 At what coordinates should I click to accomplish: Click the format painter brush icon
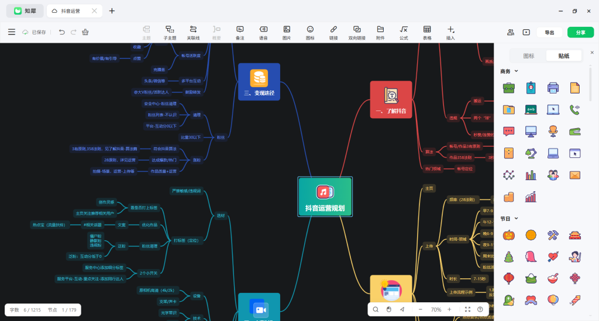pyautogui.click(x=85, y=32)
